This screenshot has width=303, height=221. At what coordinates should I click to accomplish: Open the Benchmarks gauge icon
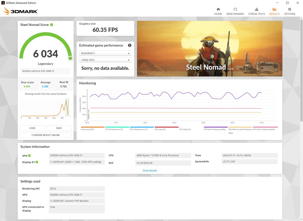coord(235,9)
